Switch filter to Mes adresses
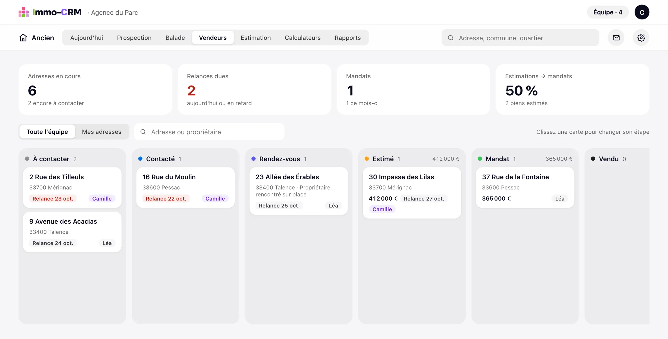 pyautogui.click(x=102, y=132)
